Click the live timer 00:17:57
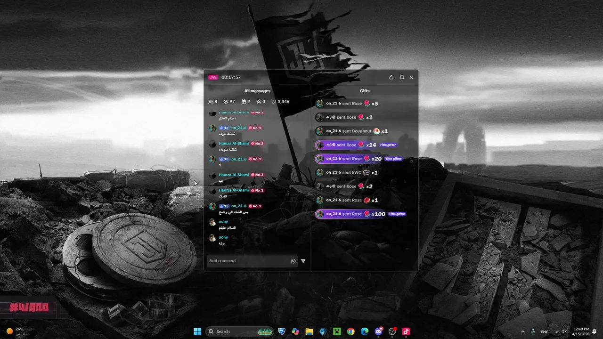Screen dimensions: 603x339 (231, 77)
